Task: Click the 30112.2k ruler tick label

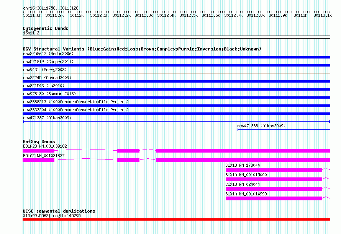Action: pyautogui.click(x=121, y=15)
